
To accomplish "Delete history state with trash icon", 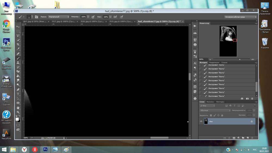I will (x=252, y=99).
